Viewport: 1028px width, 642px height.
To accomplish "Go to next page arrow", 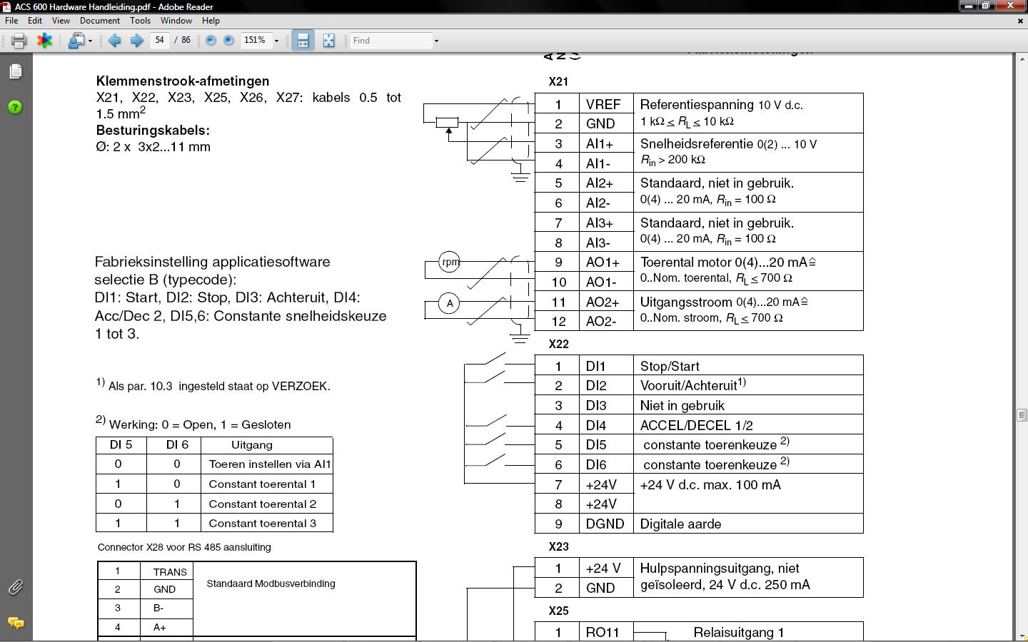I will click(136, 41).
